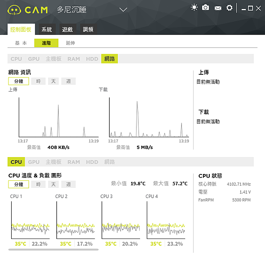The width and height of the screenshot is (265, 267).
Task: Click the 20.2% load under CPU 3
Action: point(130,244)
